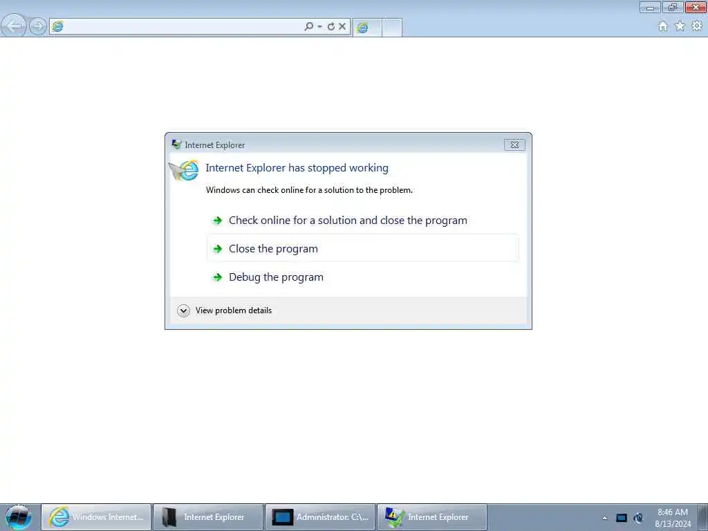Open the Tools gear icon
Image resolution: width=708 pixels, height=531 pixels.
click(697, 26)
